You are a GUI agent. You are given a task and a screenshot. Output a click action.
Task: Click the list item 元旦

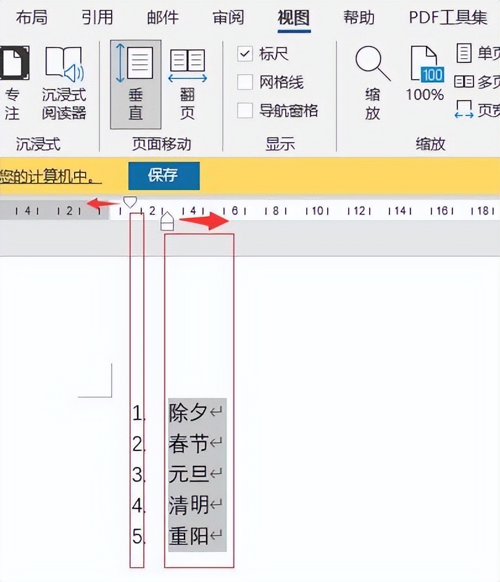(188, 474)
